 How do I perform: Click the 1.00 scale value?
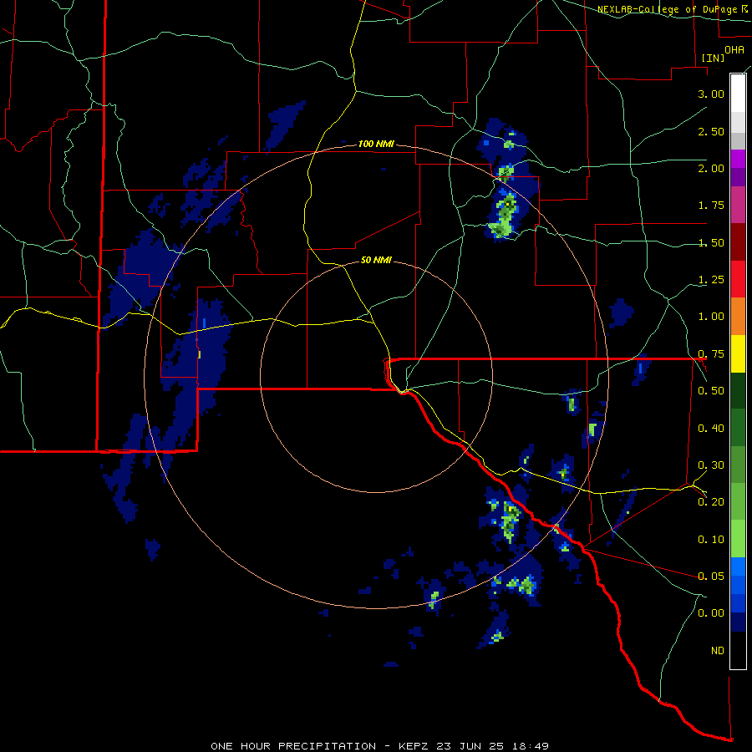click(x=711, y=317)
